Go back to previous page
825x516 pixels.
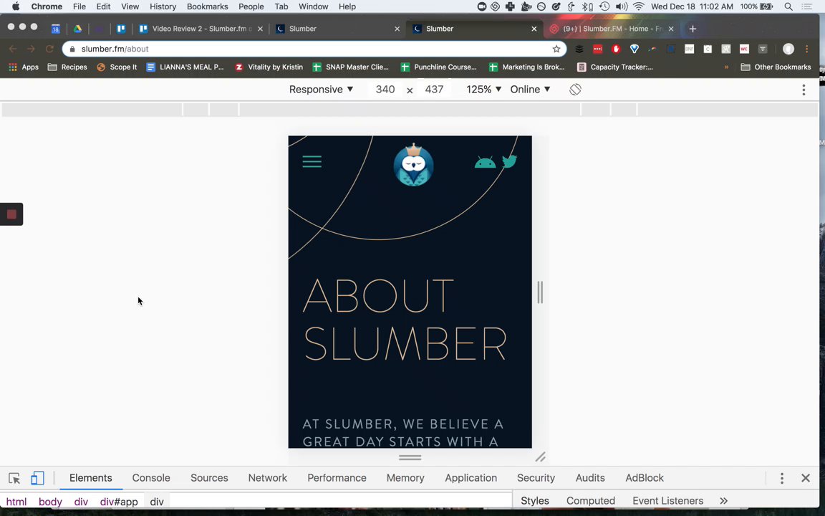[13, 49]
